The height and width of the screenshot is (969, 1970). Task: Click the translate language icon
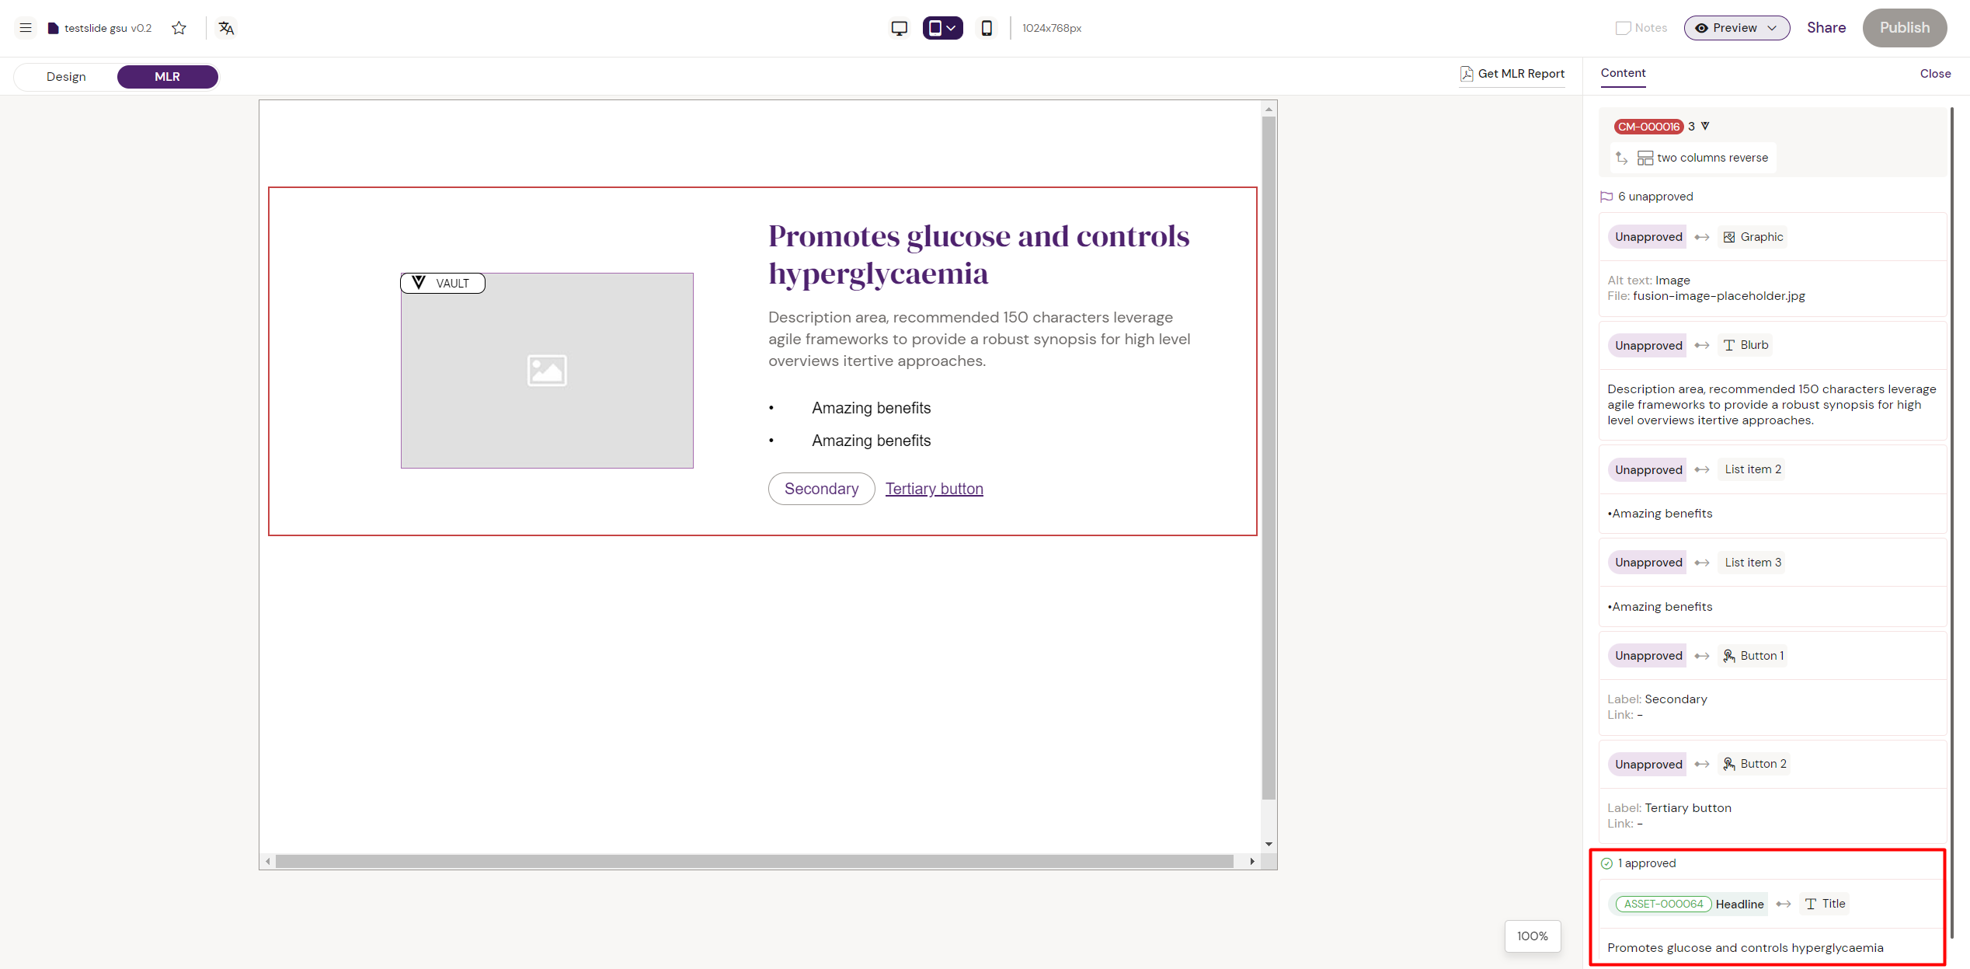click(x=226, y=28)
